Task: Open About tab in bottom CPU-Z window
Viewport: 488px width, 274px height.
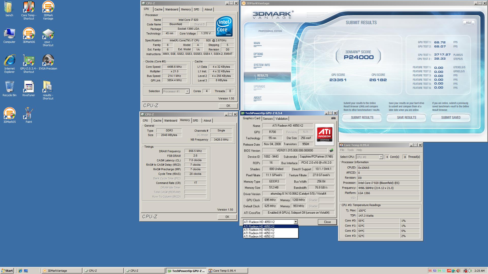Action: tap(207, 121)
